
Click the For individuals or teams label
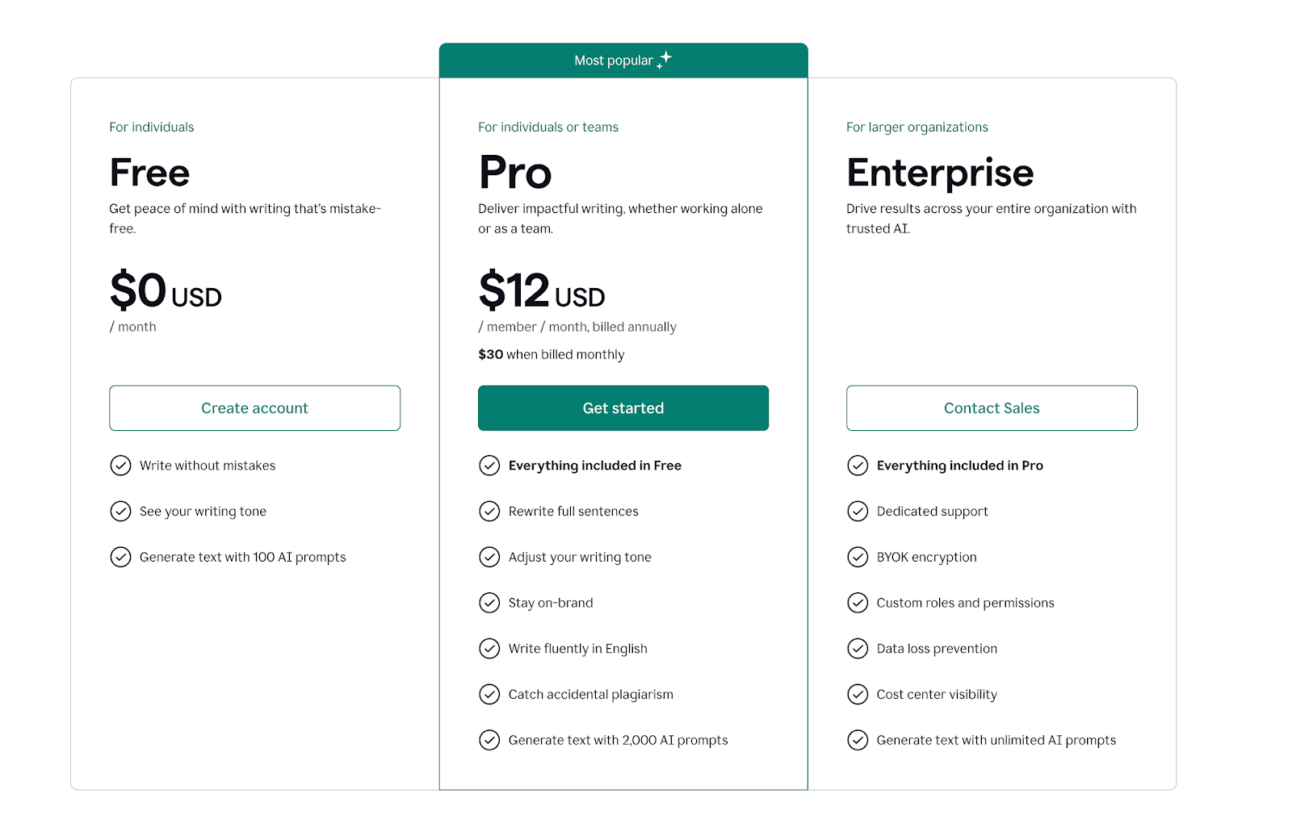click(548, 127)
